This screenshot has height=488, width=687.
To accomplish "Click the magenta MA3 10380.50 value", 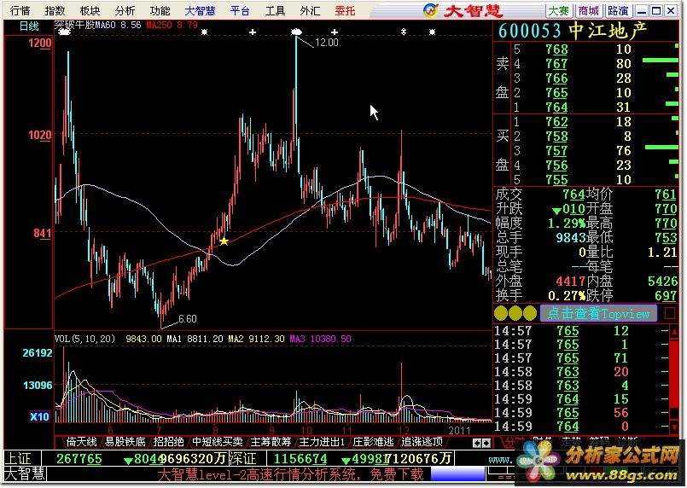I will (x=320, y=339).
